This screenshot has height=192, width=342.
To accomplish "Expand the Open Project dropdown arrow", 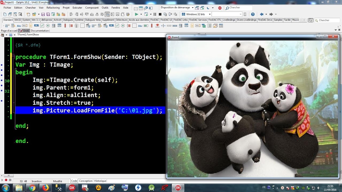I will [x=39, y=14].
